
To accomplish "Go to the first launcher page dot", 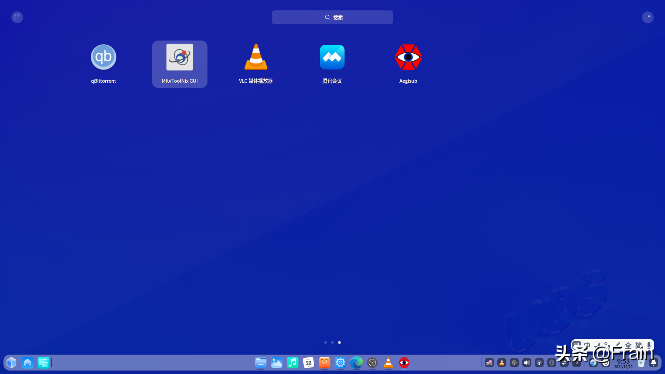I will click(x=325, y=342).
